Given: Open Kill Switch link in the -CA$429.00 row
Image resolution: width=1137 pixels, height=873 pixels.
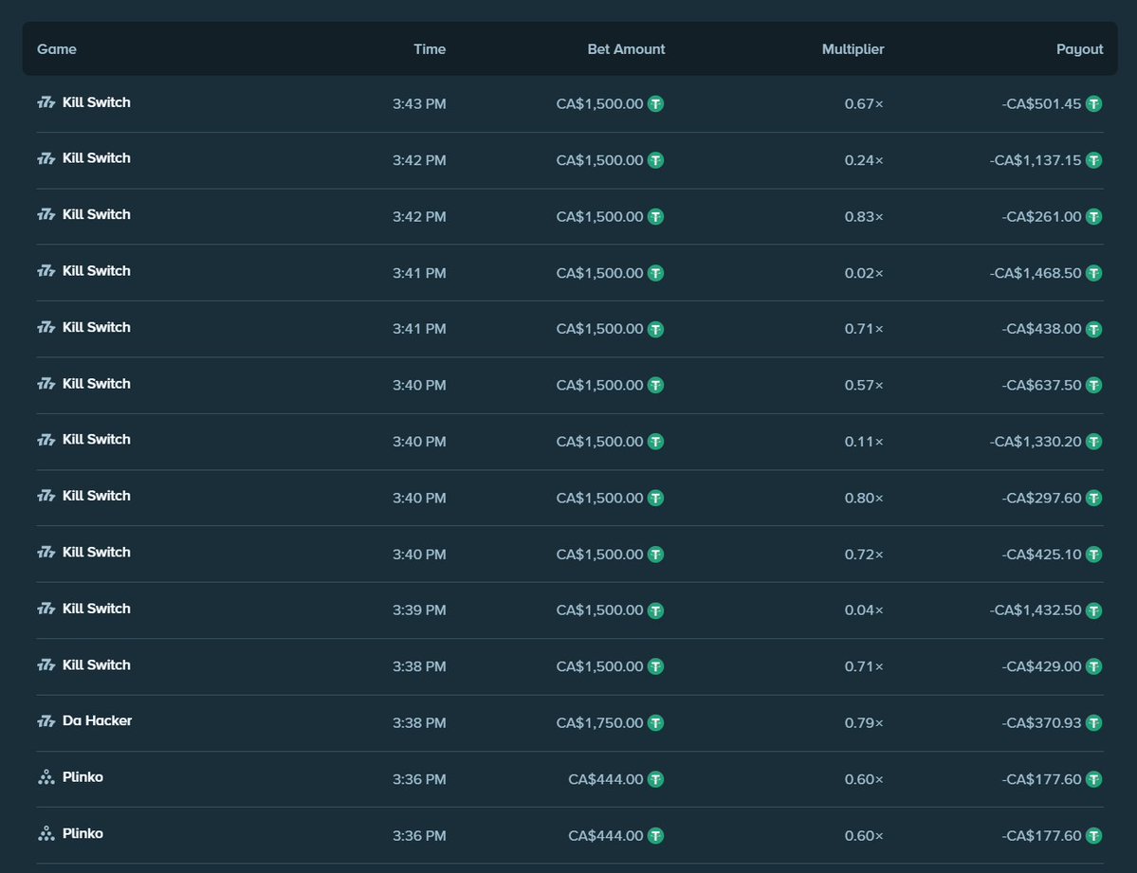Looking at the screenshot, I should [97, 664].
